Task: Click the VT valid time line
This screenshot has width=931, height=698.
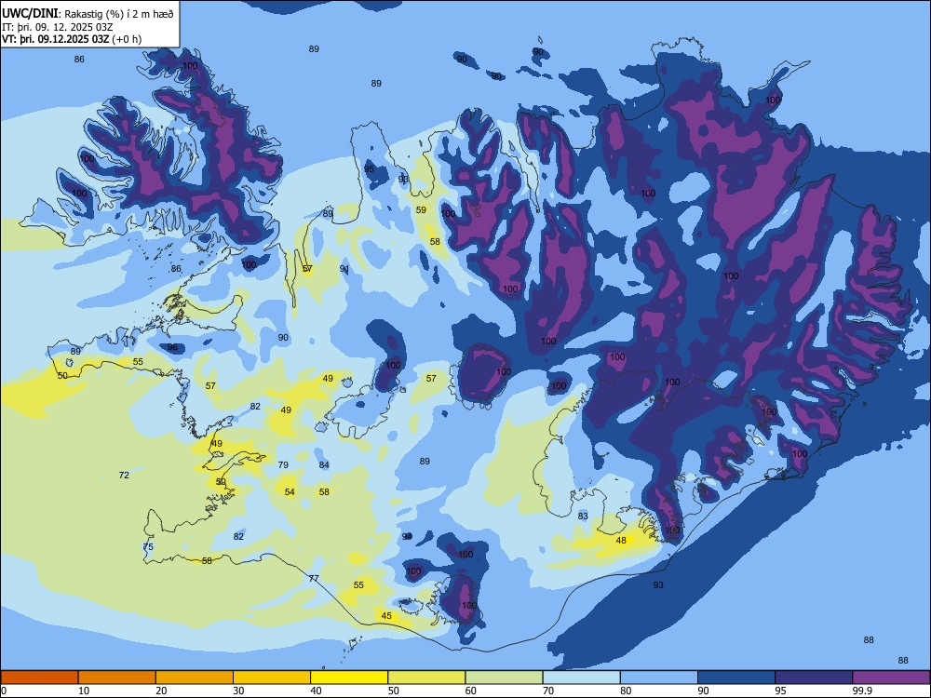Action: 72,39
